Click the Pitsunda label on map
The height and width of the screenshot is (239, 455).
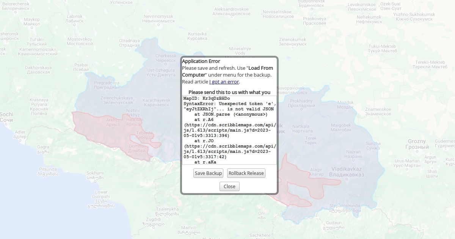48,171
